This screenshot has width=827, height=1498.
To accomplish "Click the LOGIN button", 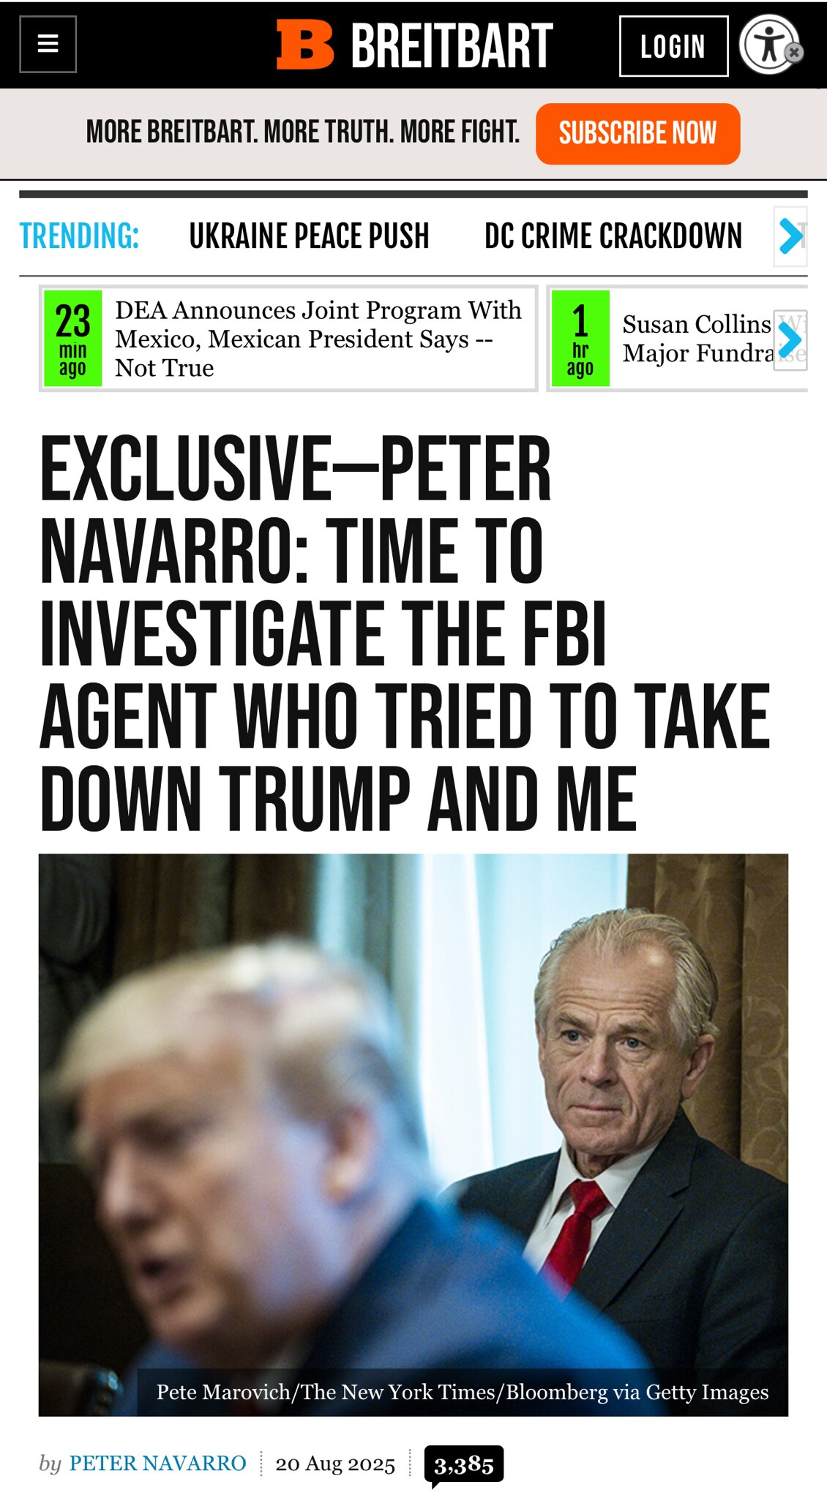I will pyautogui.click(x=673, y=47).
